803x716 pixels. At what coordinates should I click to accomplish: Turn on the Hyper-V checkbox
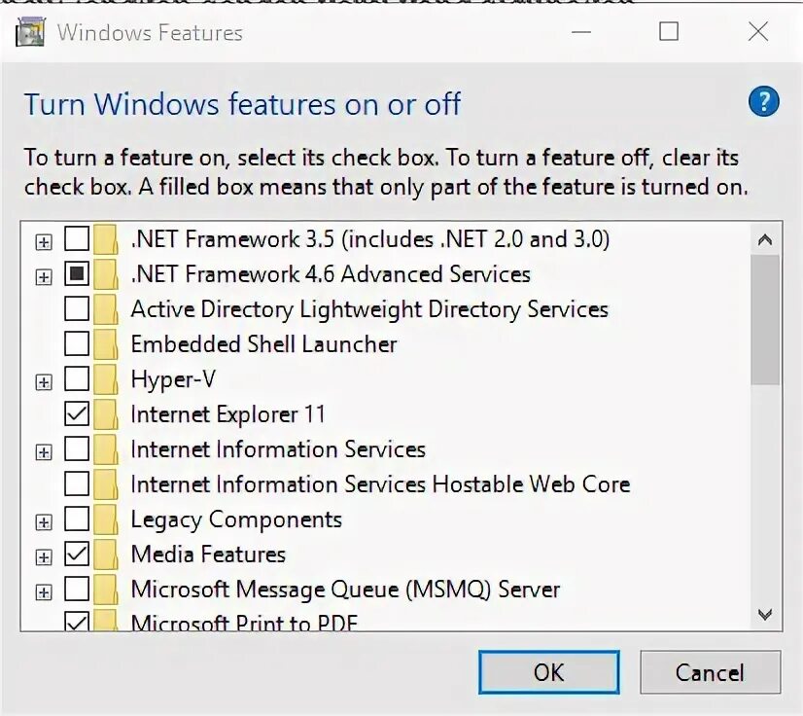tap(77, 379)
